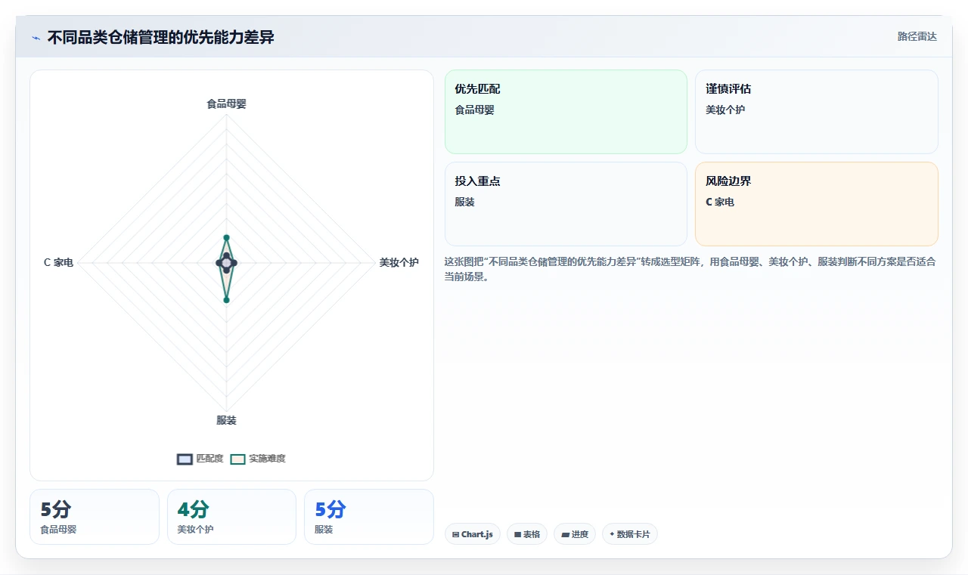Click the 实施难度 legend color box
This screenshot has width=968, height=575.
click(238, 459)
